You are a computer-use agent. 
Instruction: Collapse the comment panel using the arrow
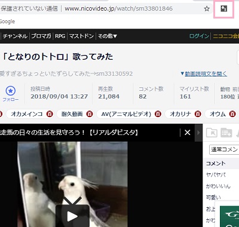198,133
